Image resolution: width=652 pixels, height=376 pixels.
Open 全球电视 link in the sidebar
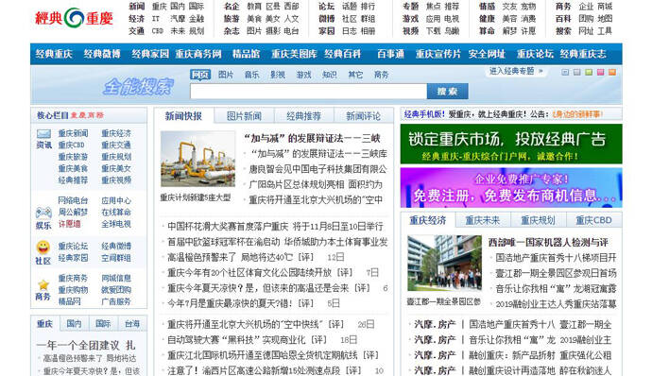coord(116,224)
